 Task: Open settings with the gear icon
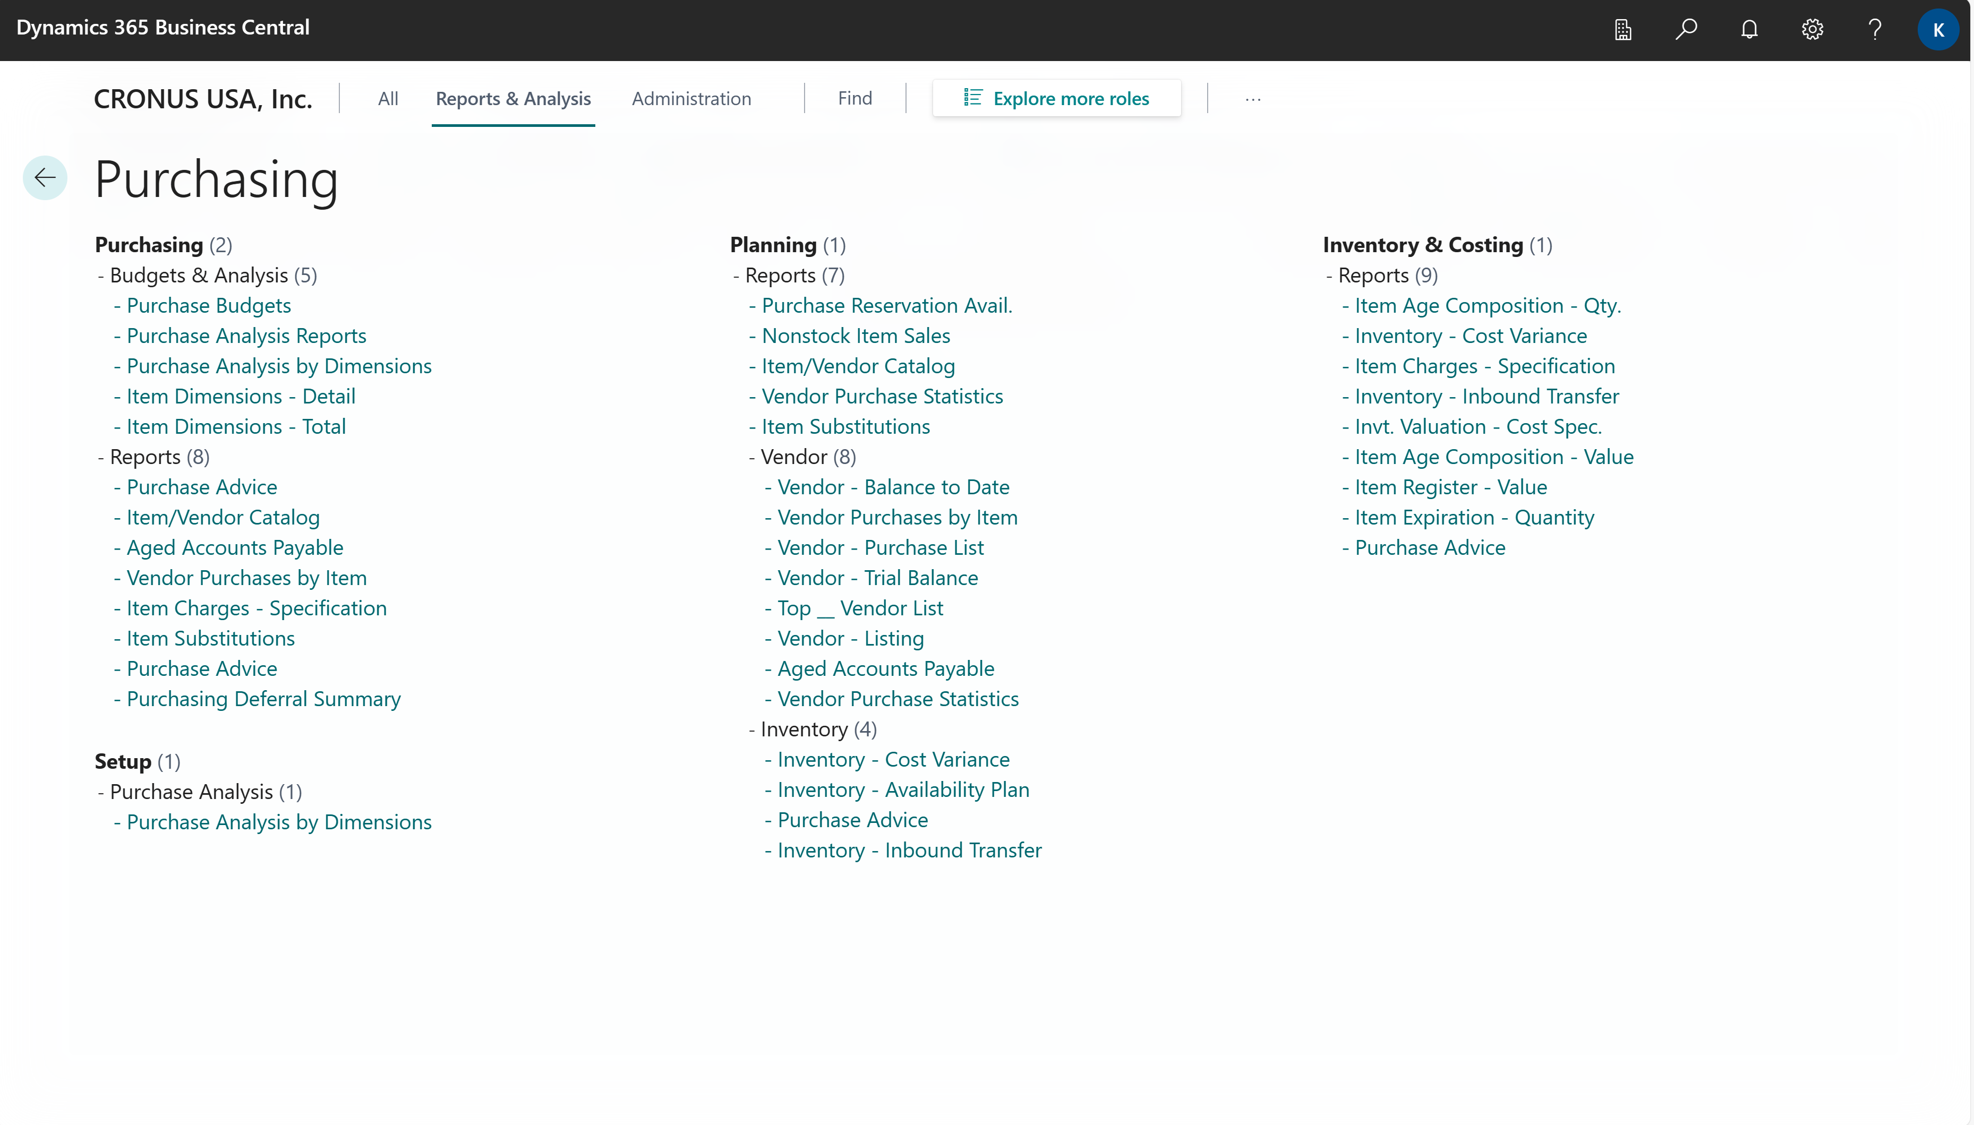[x=1811, y=29]
